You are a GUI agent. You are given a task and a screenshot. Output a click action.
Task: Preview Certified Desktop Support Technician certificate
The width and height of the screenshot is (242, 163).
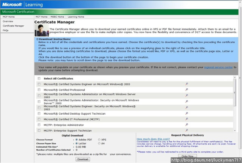tap(186, 114)
